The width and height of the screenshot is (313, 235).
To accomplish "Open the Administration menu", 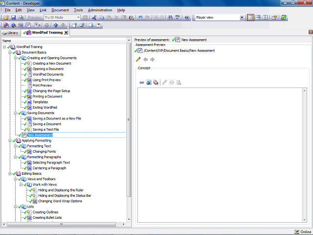I will [100, 10].
